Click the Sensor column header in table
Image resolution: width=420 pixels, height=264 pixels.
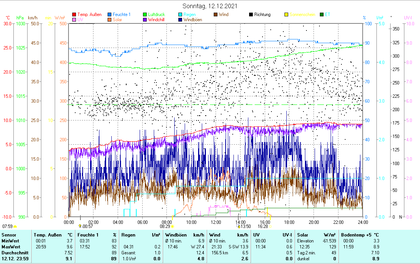(x=9, y=235)
